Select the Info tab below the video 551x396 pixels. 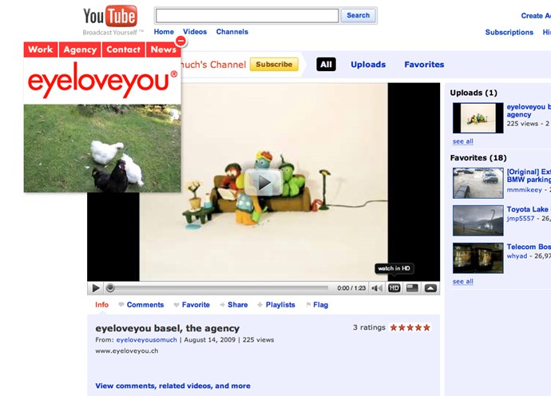pyautogui.click(x=102, y=305)
